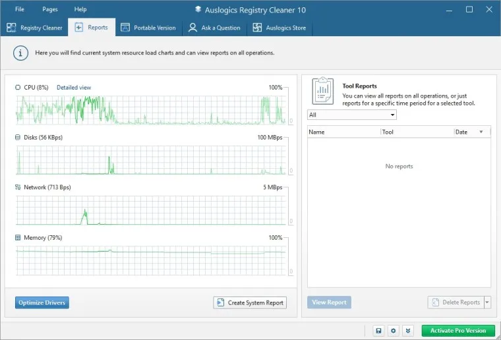The image size is (501, 340).
Task: Open the Portable Version tab
Action: click(x=148, y=28)
